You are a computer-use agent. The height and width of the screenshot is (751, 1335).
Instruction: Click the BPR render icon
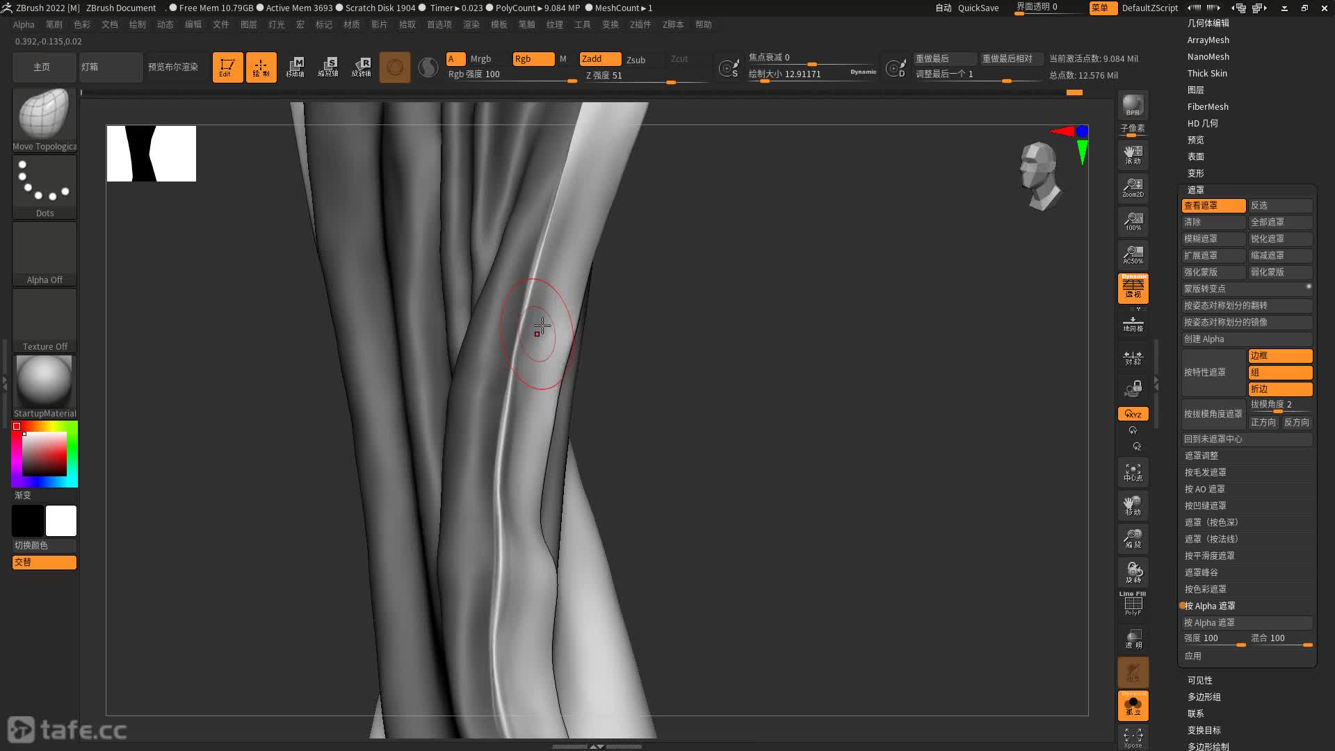click(1133, 105)
